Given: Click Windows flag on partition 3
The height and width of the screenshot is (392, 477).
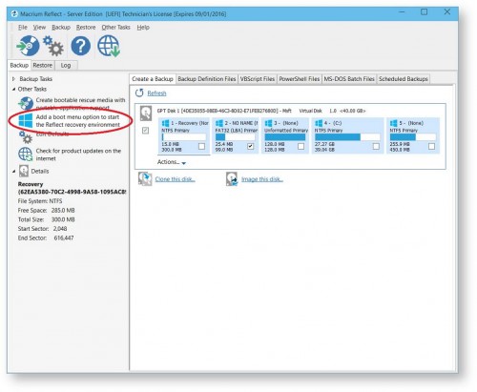Looking at the screenshot, I should [268, 123].
